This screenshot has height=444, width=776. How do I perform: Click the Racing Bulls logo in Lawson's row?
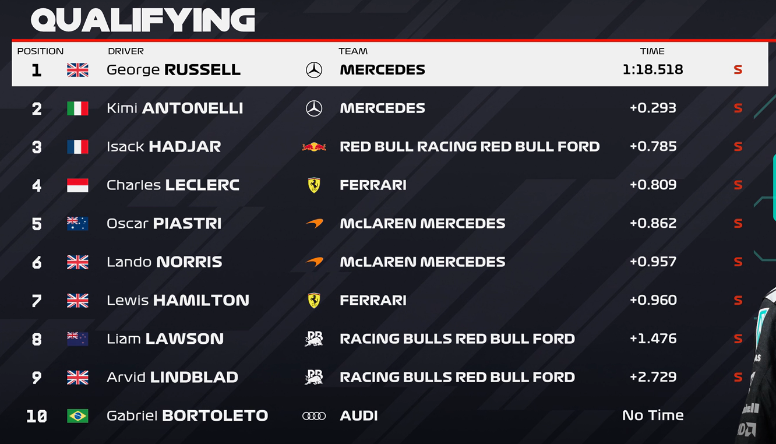pos(314,339)
